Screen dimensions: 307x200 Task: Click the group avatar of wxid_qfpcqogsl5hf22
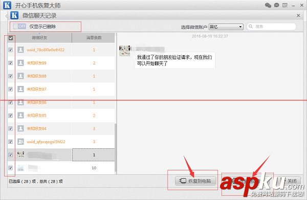click(x=20, y=142)
